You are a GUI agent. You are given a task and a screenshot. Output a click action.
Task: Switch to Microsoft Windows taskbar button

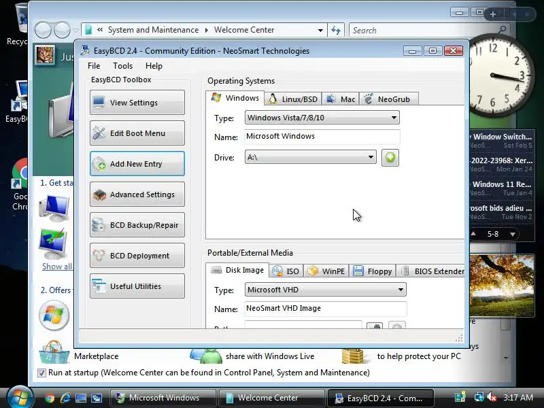(x=163, y=398)
